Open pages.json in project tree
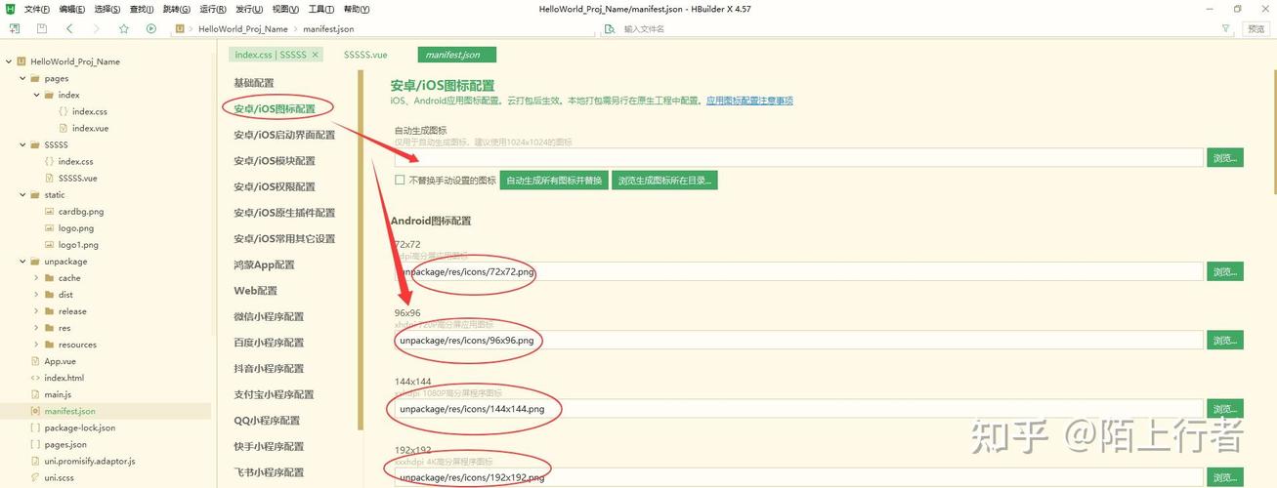This screenshot has height=488, width=1277. coord(65,444)
